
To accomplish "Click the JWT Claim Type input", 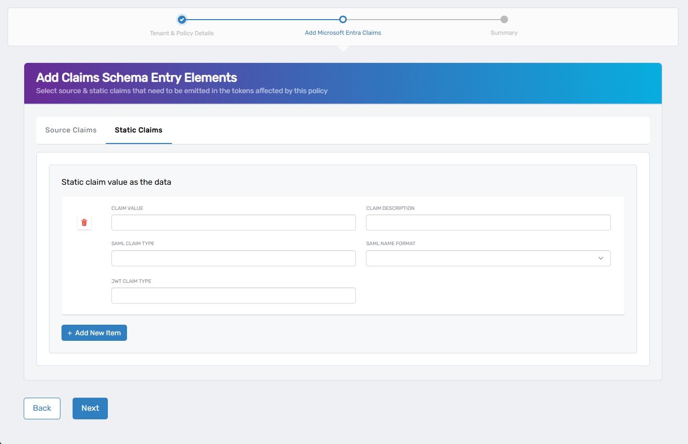I will tap(233, 295).
